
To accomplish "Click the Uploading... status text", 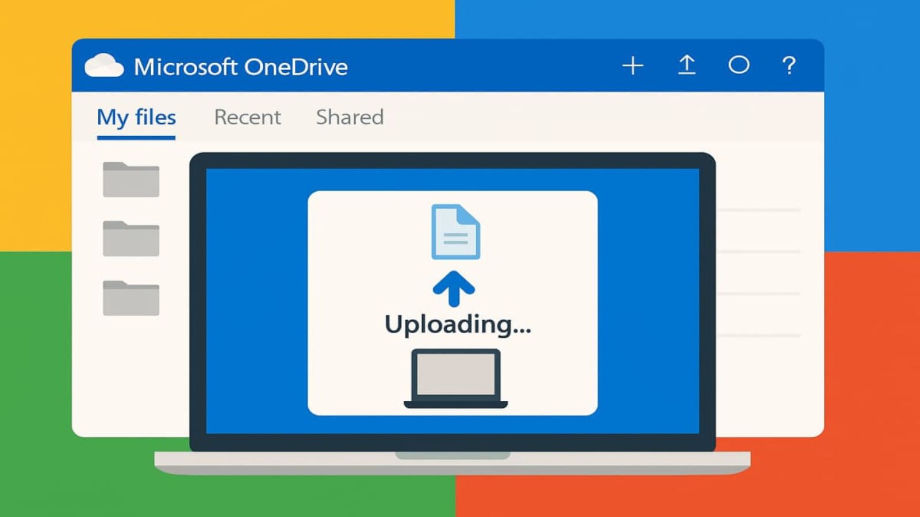I will (458, 324).
